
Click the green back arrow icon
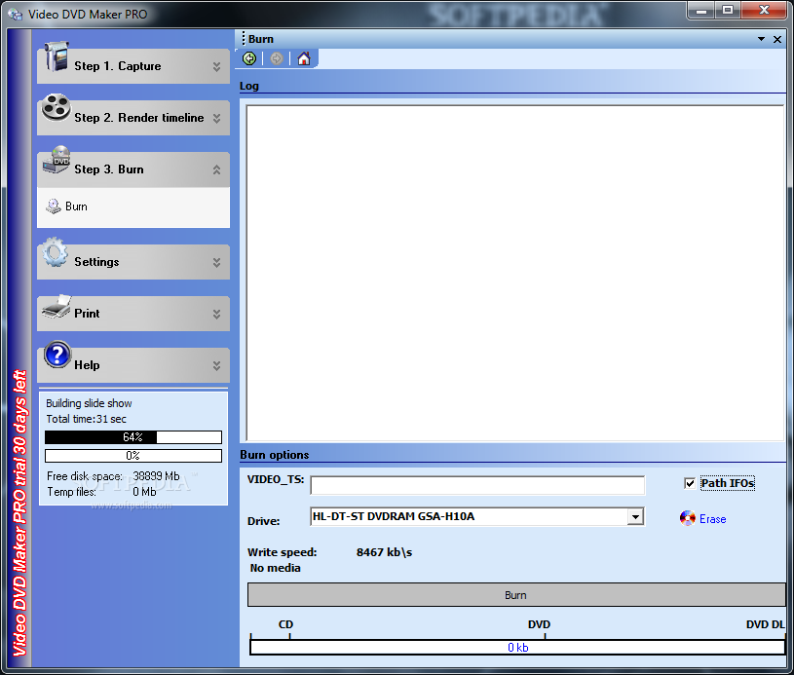[x=249, y=58]
